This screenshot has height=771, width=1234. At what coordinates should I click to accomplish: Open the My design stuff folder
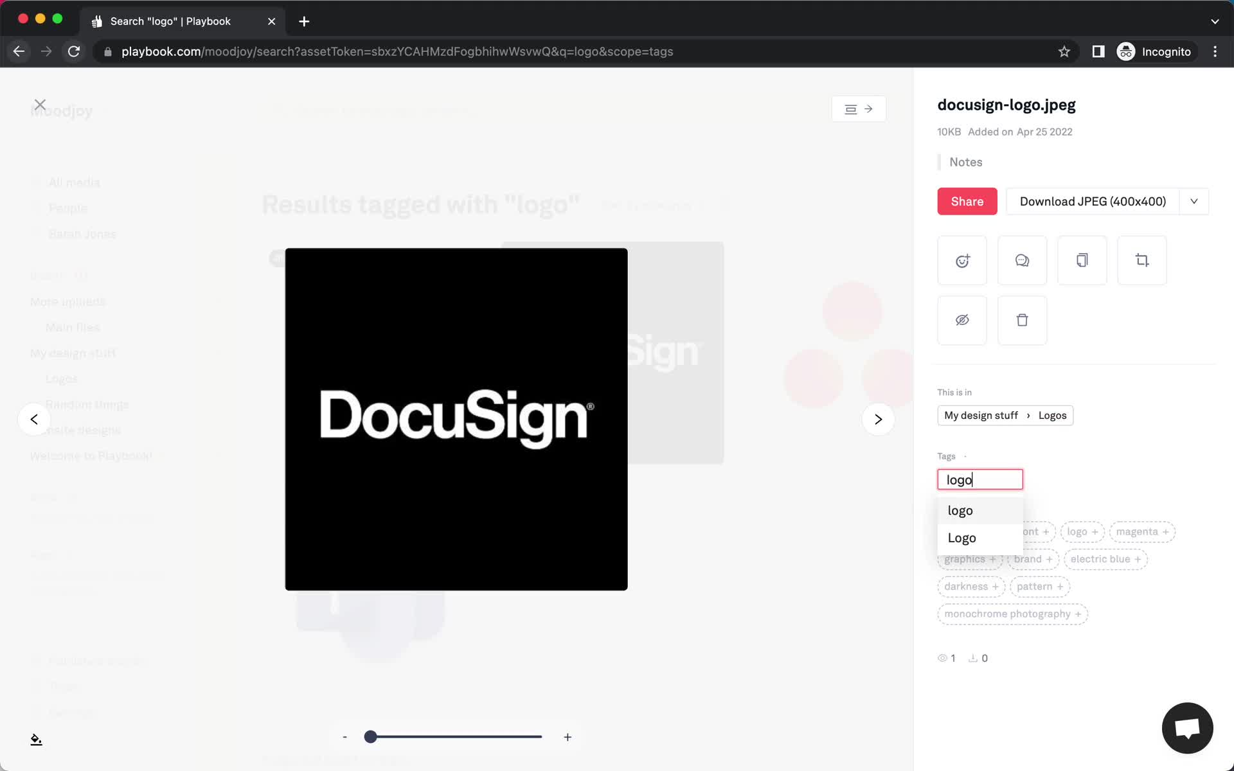coord(981,415)
